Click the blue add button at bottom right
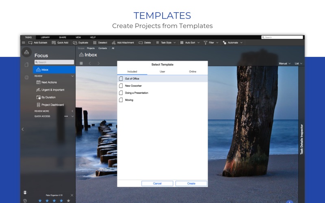This screenshot has height=203, width=325. pyautogui.click(x=290, y=201)
